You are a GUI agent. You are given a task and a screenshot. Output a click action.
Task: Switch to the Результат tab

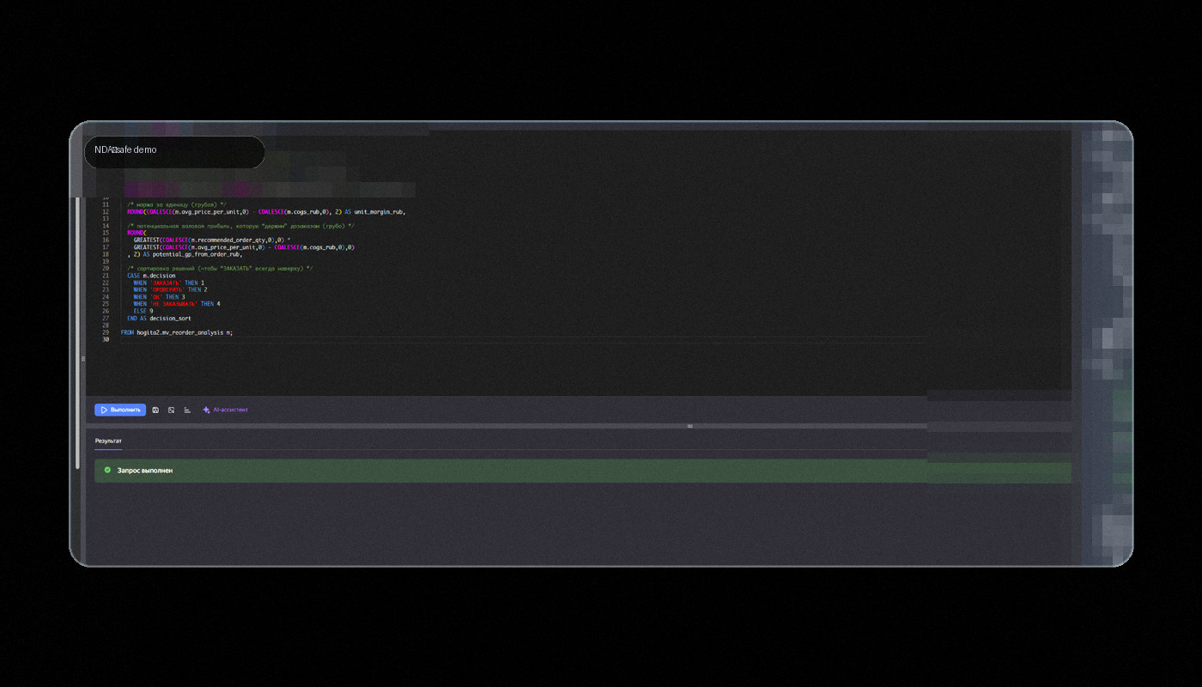108,441
